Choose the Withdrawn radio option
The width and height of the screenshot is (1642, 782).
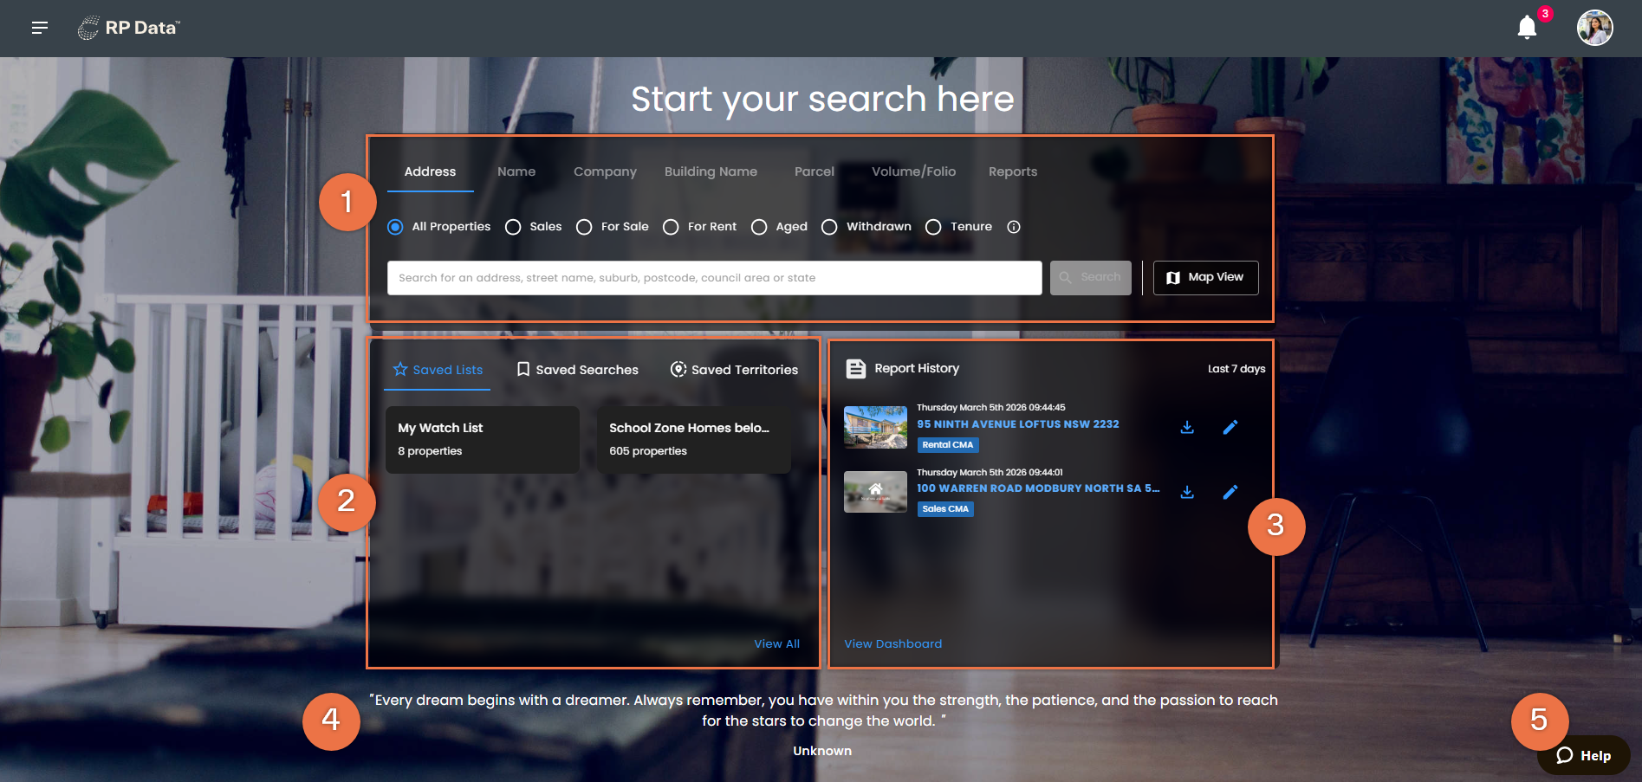pos(829,227)
